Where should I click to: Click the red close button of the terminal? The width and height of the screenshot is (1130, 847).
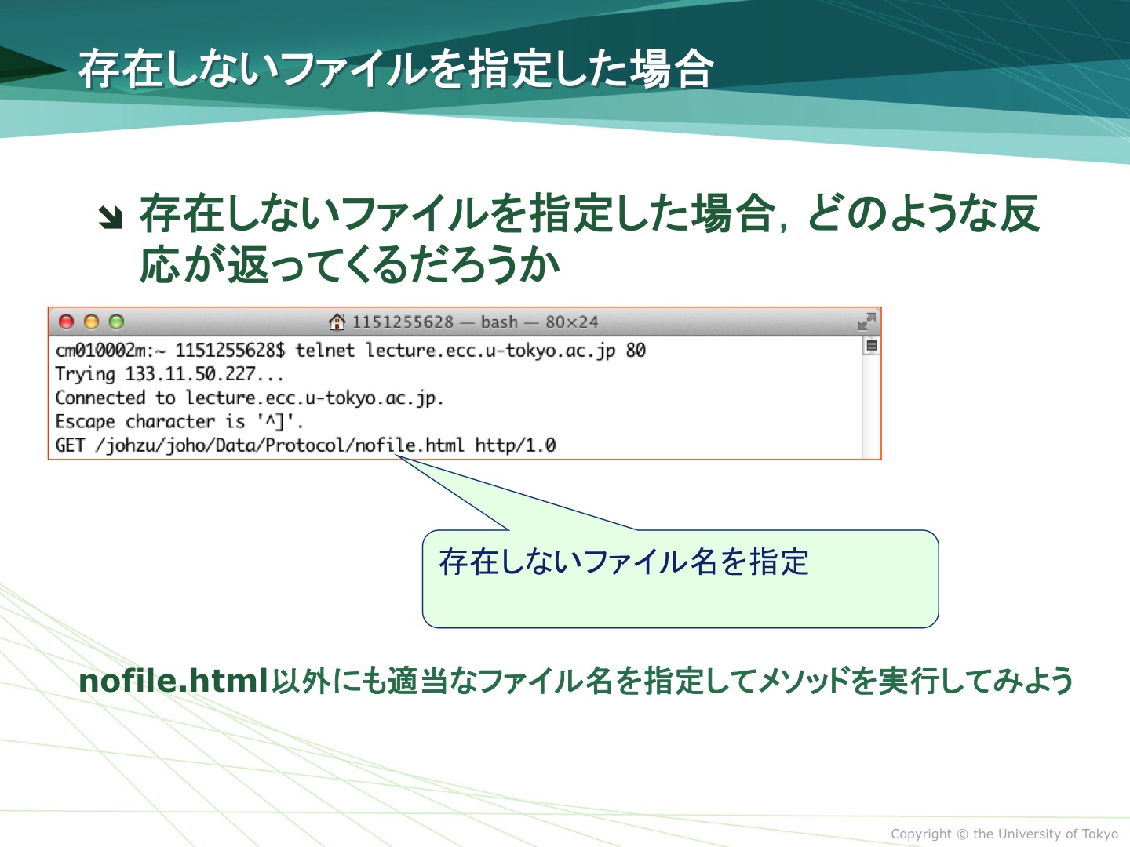coord(67,322)
